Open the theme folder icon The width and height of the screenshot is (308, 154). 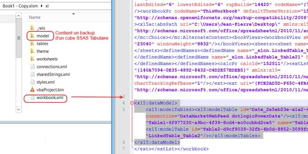[x=32, y=51]
